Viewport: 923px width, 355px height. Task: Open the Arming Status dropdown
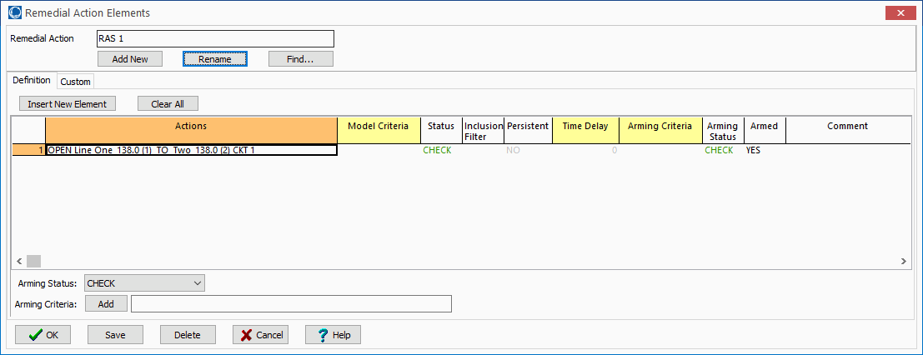click(198, 283)
